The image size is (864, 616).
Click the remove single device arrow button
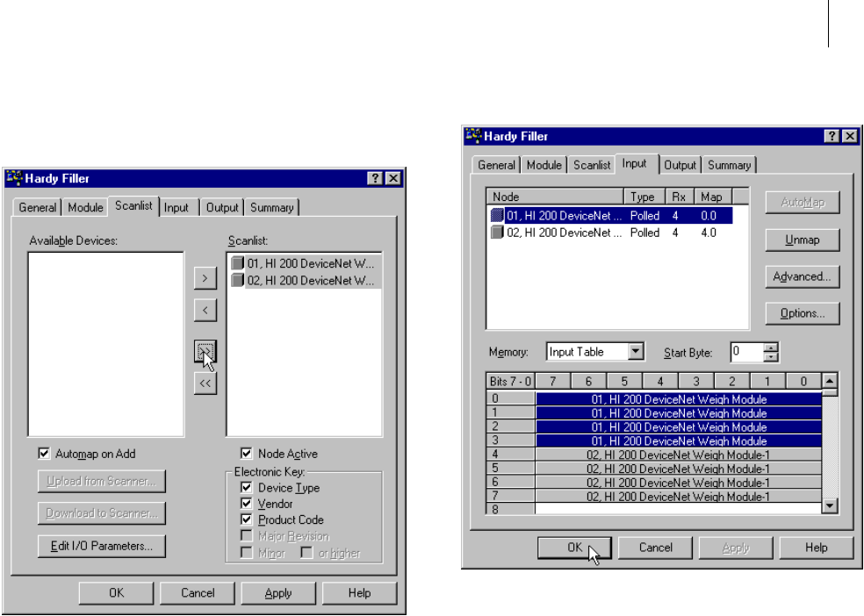tap(205, 309)
